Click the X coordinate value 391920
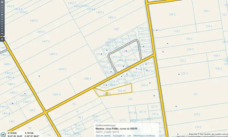228x137 pixels. (13, 133)
